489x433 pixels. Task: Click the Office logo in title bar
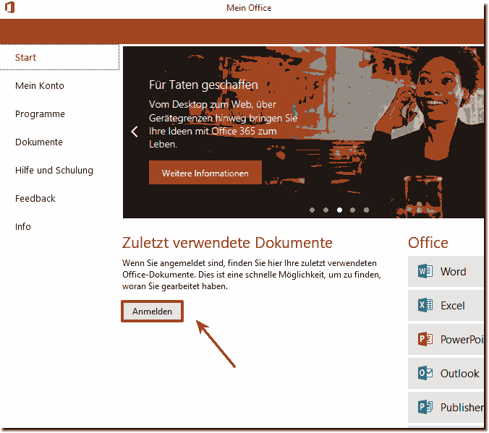pos(9,7)
